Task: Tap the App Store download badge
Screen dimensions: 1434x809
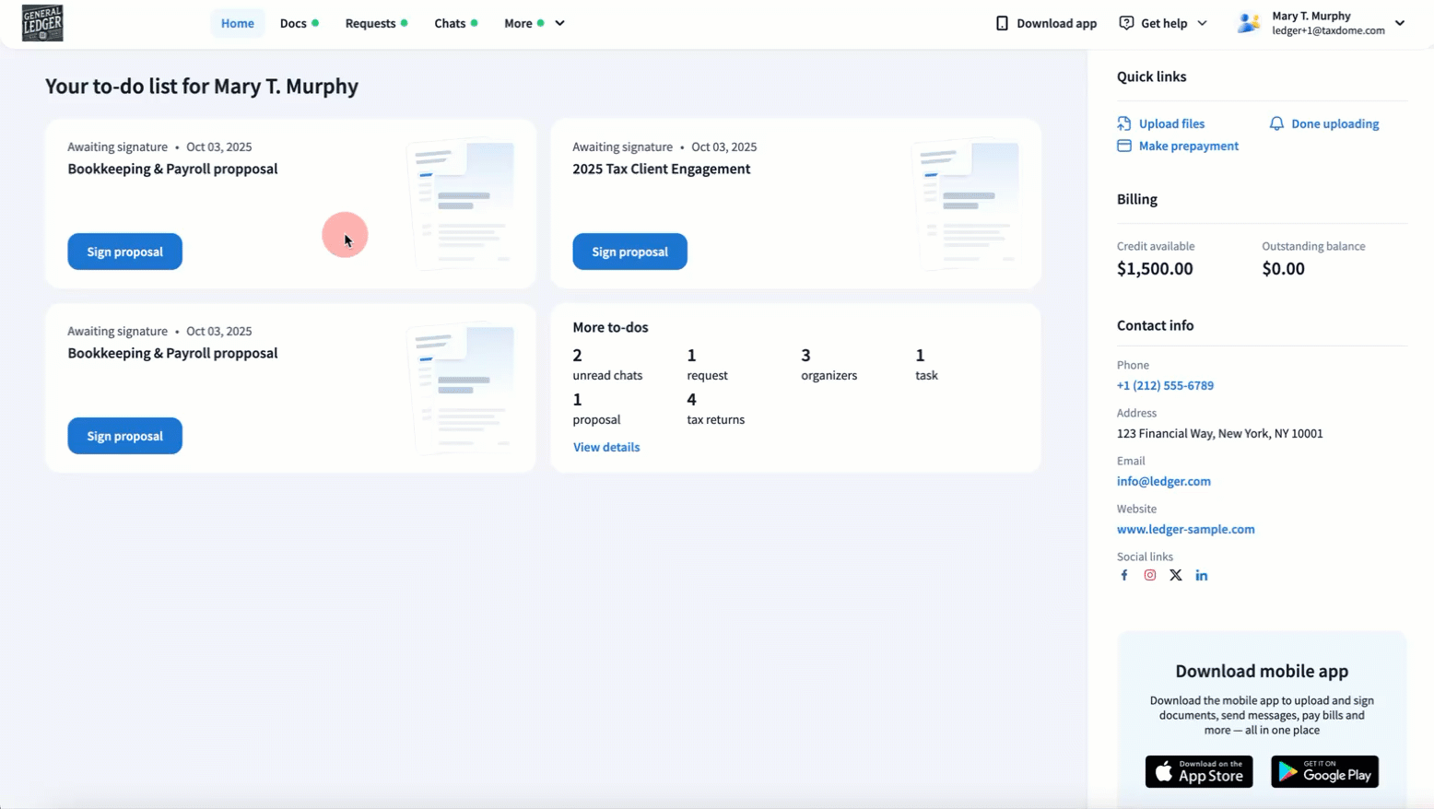Action: [x=1198, y=771]
